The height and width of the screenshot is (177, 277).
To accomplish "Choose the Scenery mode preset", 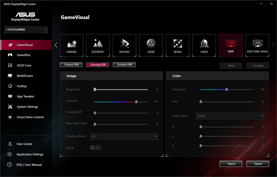I will point(98,45).
